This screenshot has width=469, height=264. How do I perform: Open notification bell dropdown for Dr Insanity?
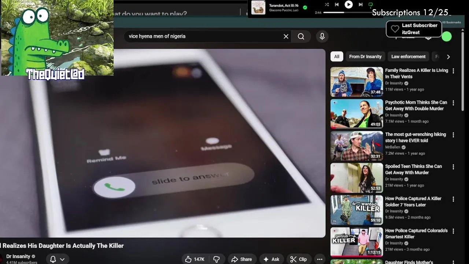point(57,259)
